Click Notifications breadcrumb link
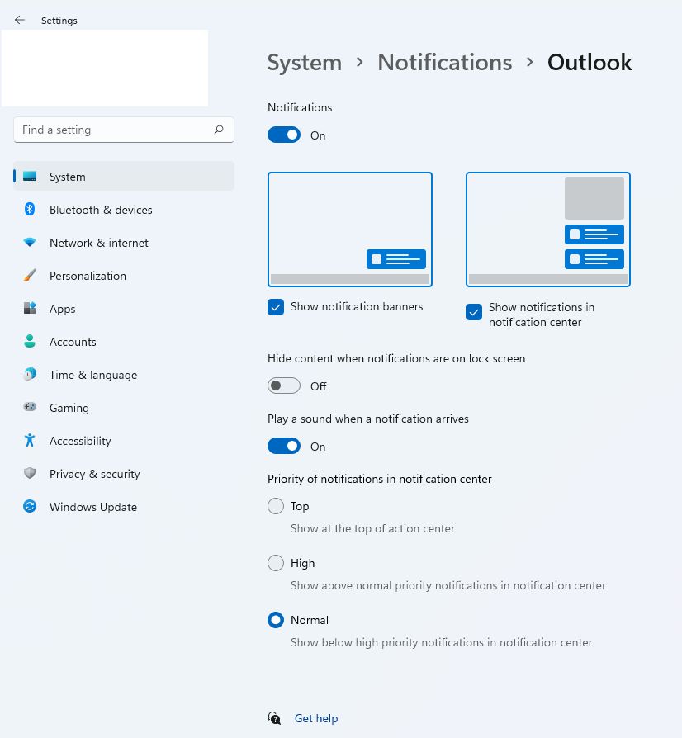Screen dimensions: 682x738 point(445,62)
